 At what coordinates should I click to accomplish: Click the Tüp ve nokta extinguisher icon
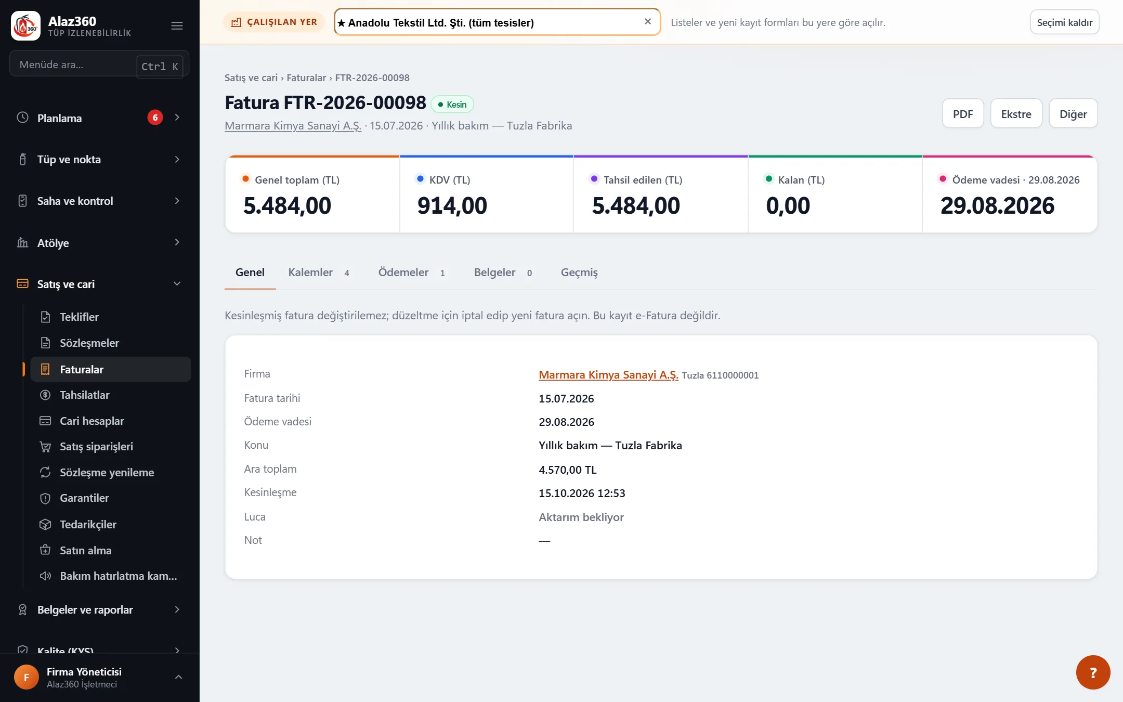click(x=22, y=159)
